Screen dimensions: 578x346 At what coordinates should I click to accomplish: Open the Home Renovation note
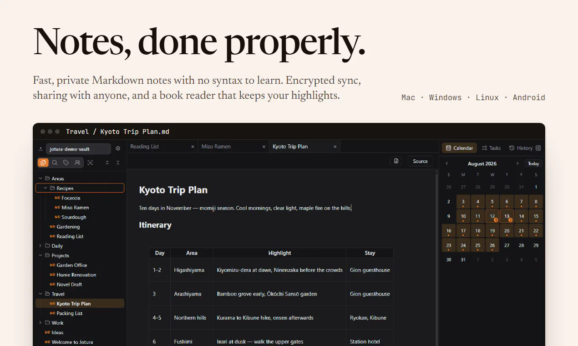click(x=76, y=275)
